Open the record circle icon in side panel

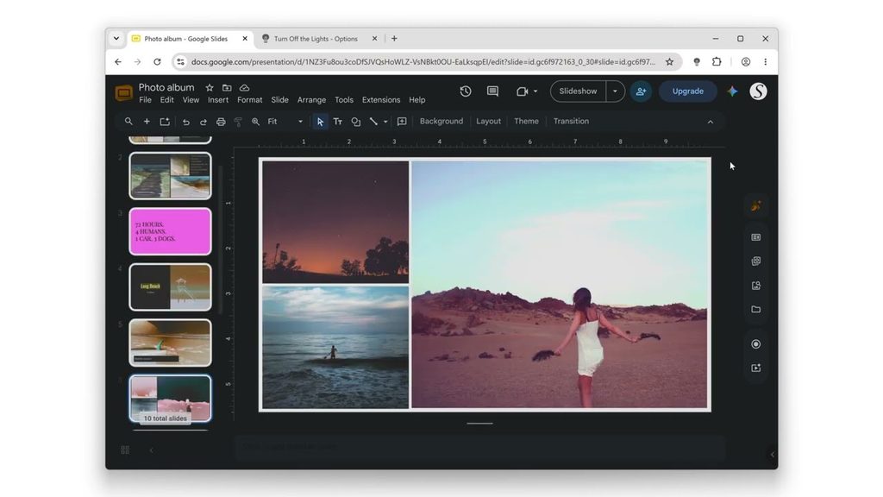(x=755, y=343)
